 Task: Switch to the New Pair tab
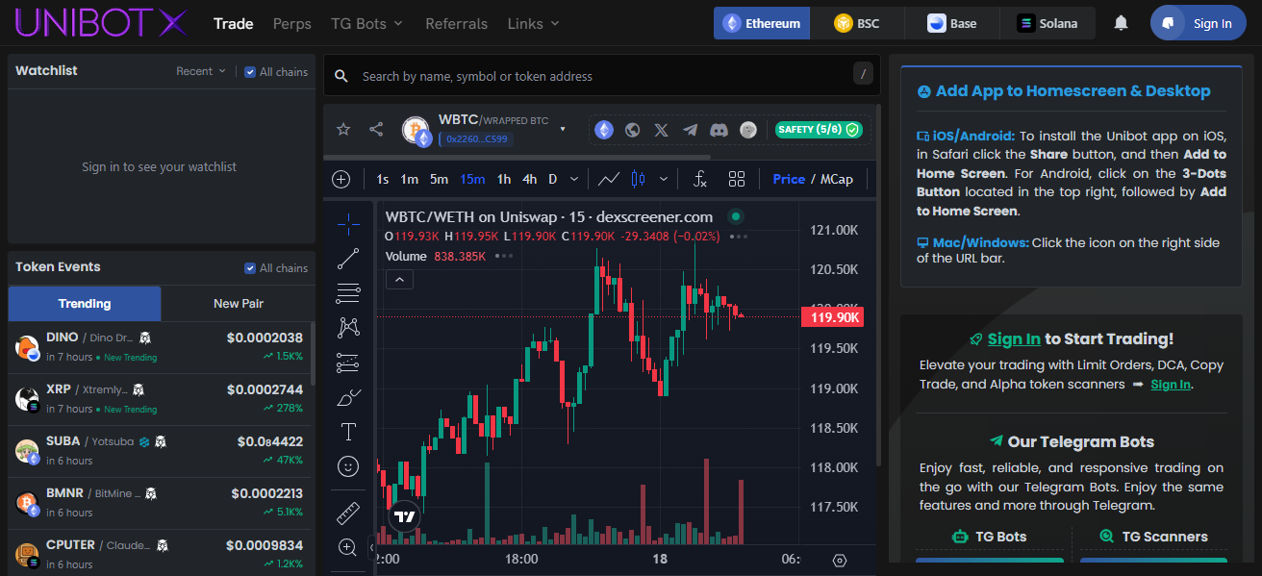tap(238, 303)
